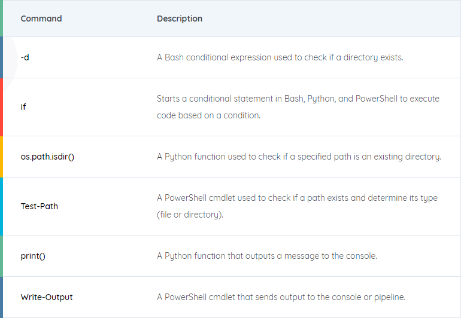The height and width of the screenshot is (318, 461).
Task: Click the Bash conditional expression description
Action: tap(280, 57)
